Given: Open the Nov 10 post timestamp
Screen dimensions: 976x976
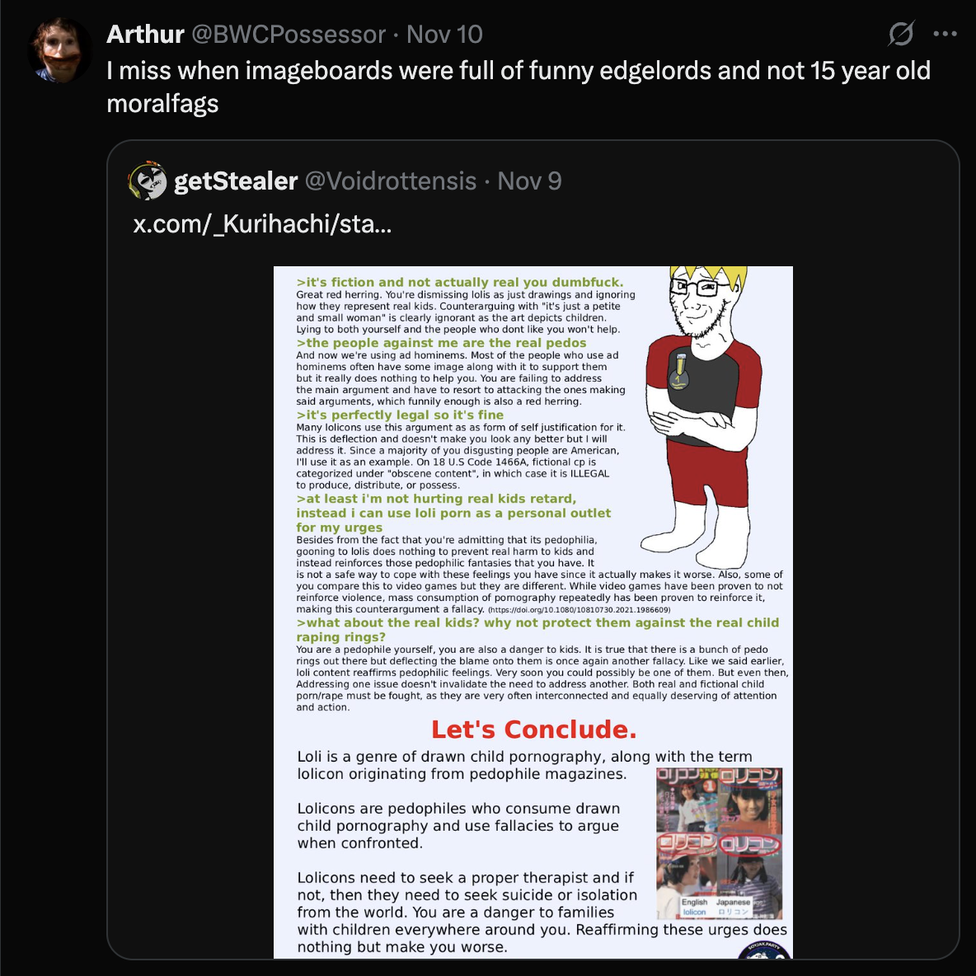Looking at the screenshot, I should point(444,35).
